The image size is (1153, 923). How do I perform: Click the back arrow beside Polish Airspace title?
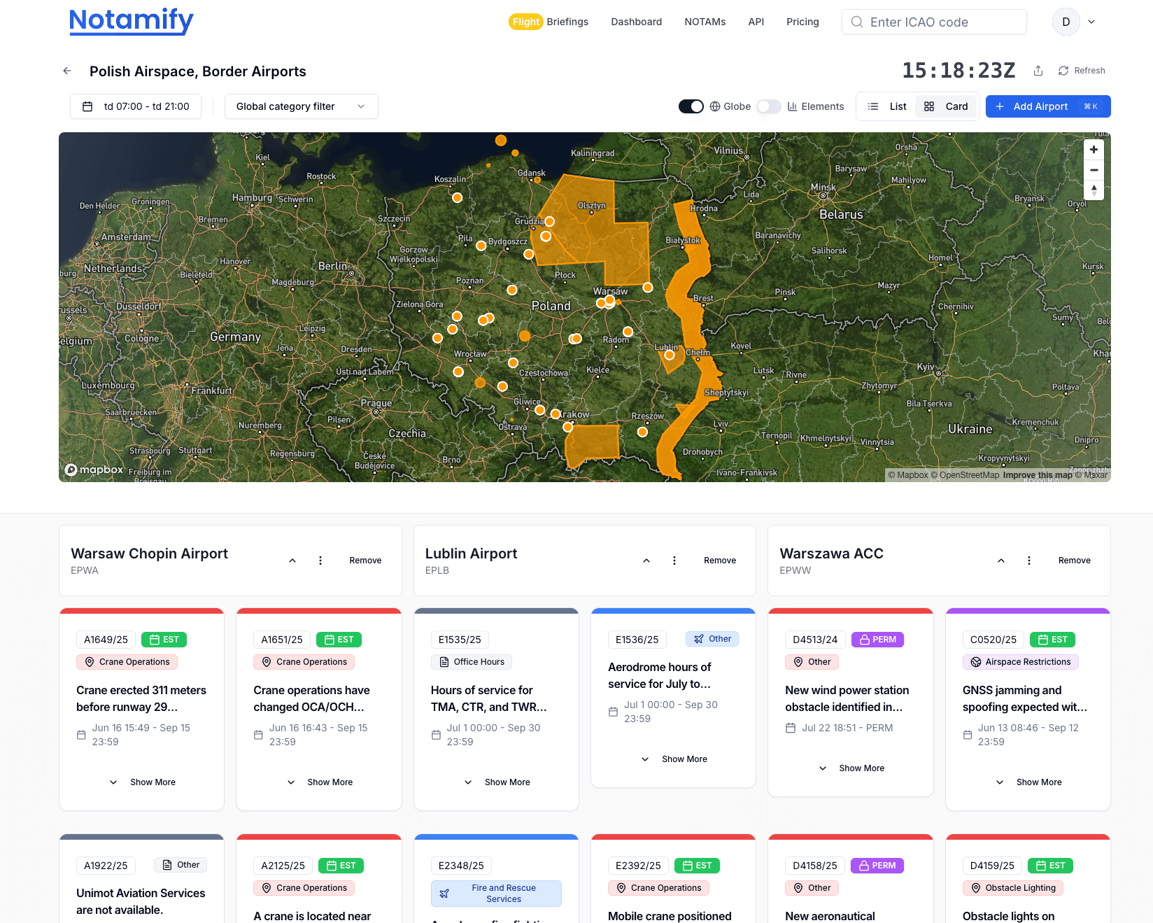(66, 71)
